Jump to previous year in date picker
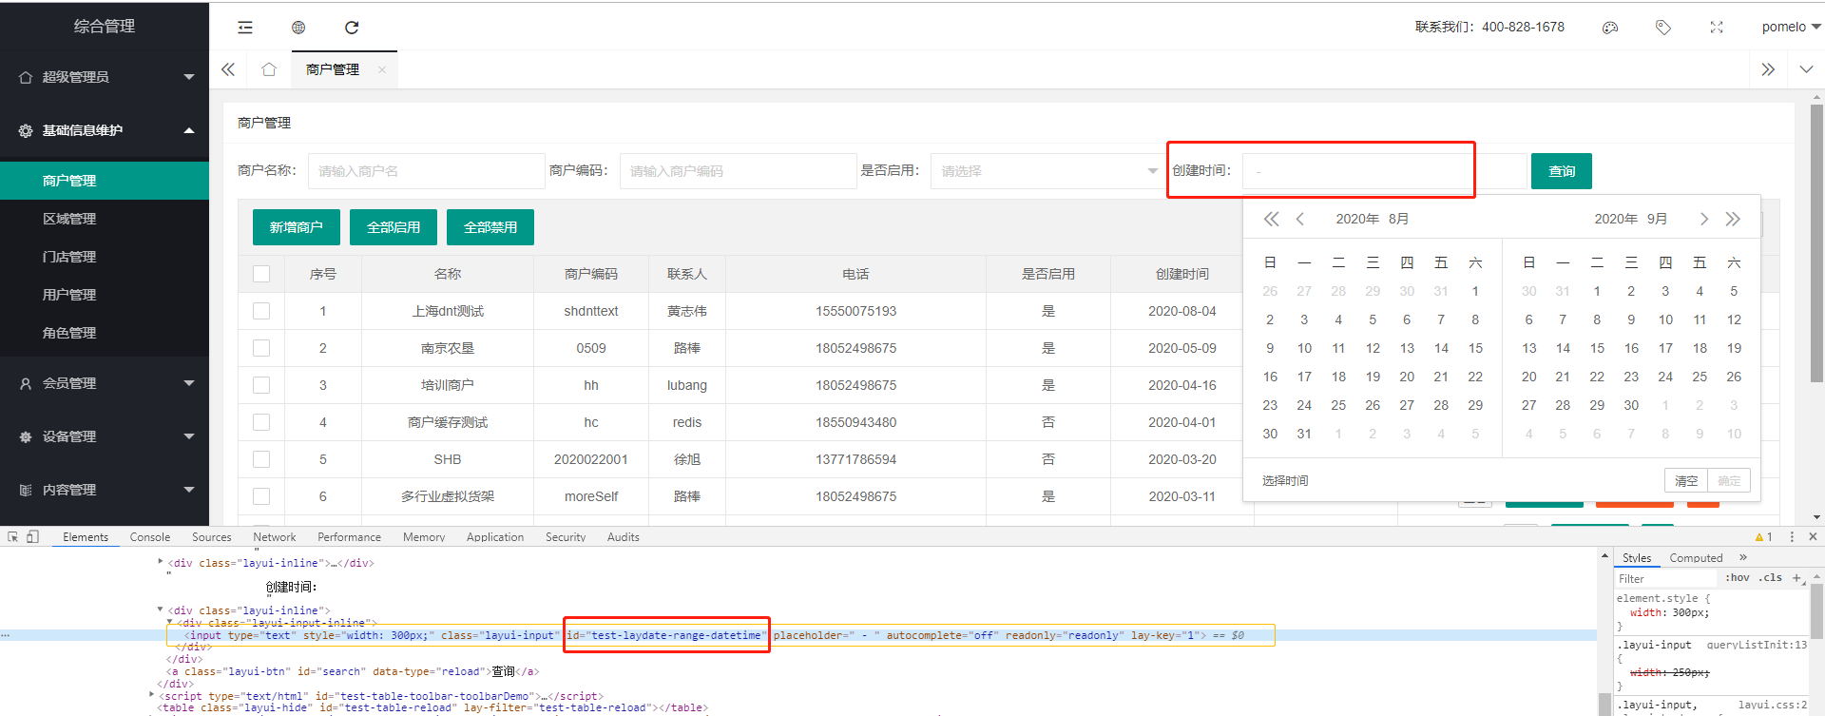 [x=1272, y=219]
